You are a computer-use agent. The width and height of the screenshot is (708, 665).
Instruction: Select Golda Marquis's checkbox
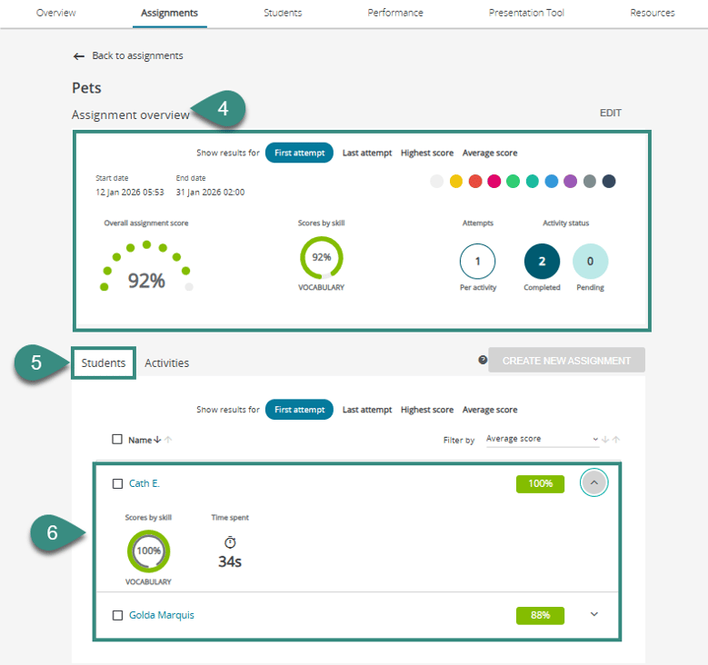pyautogui.click(x=117, y=615)
